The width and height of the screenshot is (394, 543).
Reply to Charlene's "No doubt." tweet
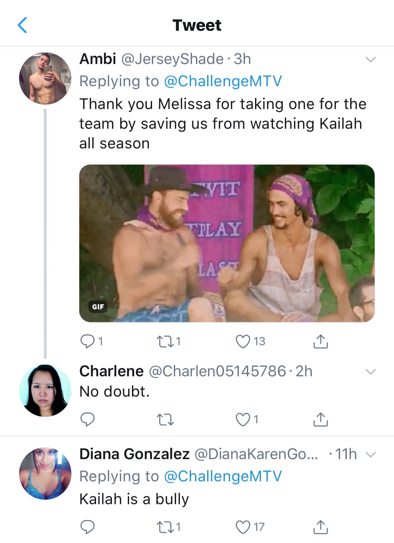[x=87, y=420]
